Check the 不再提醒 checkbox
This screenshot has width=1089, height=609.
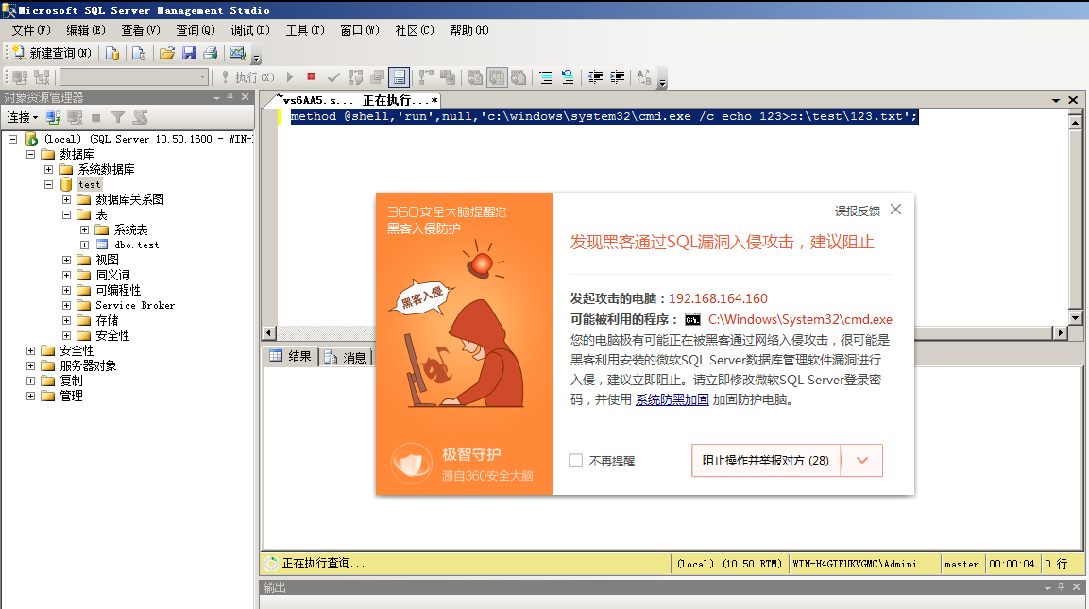pyautogui.click(x=576, y=461)
